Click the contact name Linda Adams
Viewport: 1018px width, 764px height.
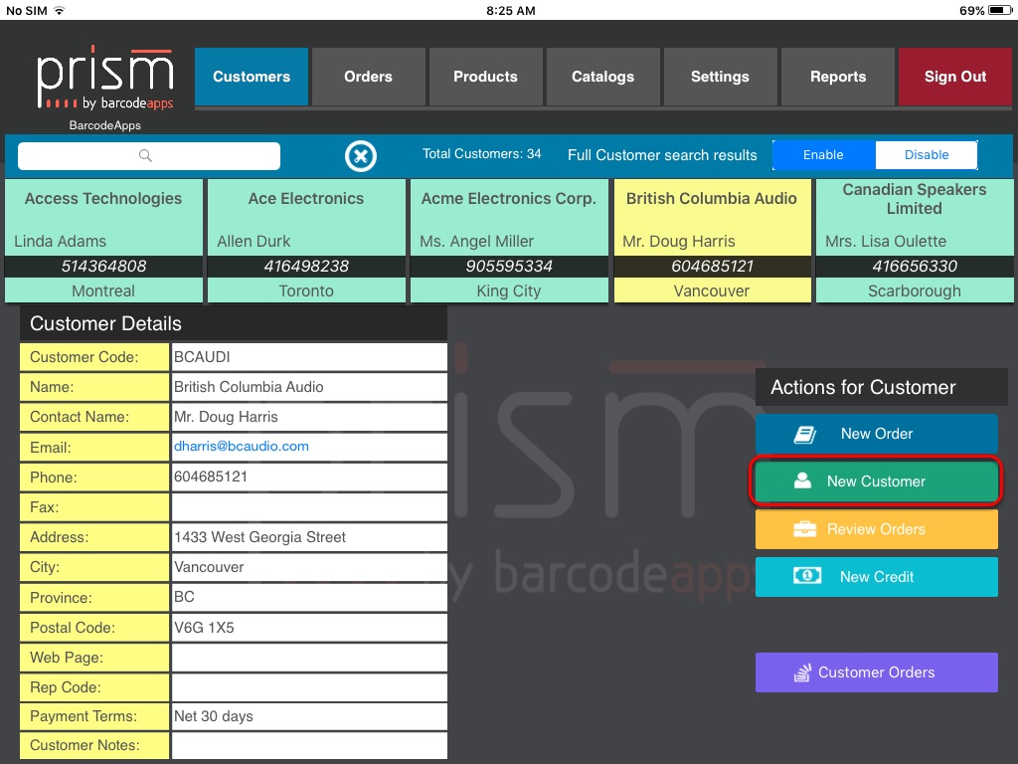[60, 241]
